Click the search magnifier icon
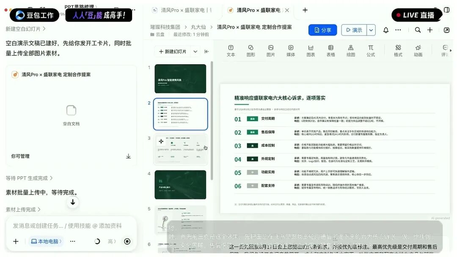Viewport: 457px width, 257px height. (x=418, y=30)
